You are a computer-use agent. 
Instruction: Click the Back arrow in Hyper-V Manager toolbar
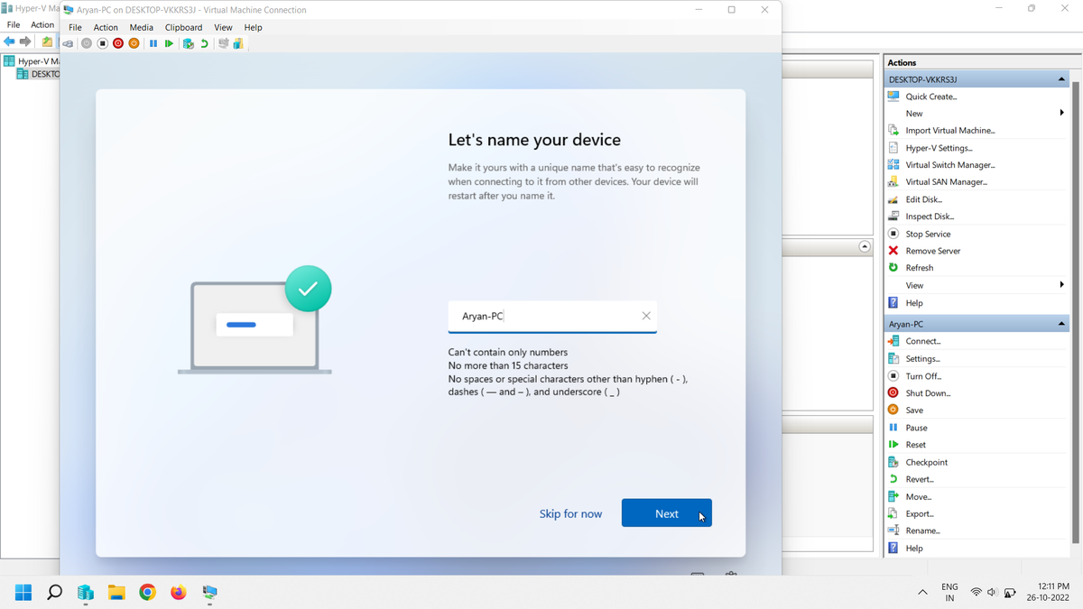[x=9, y=42]
